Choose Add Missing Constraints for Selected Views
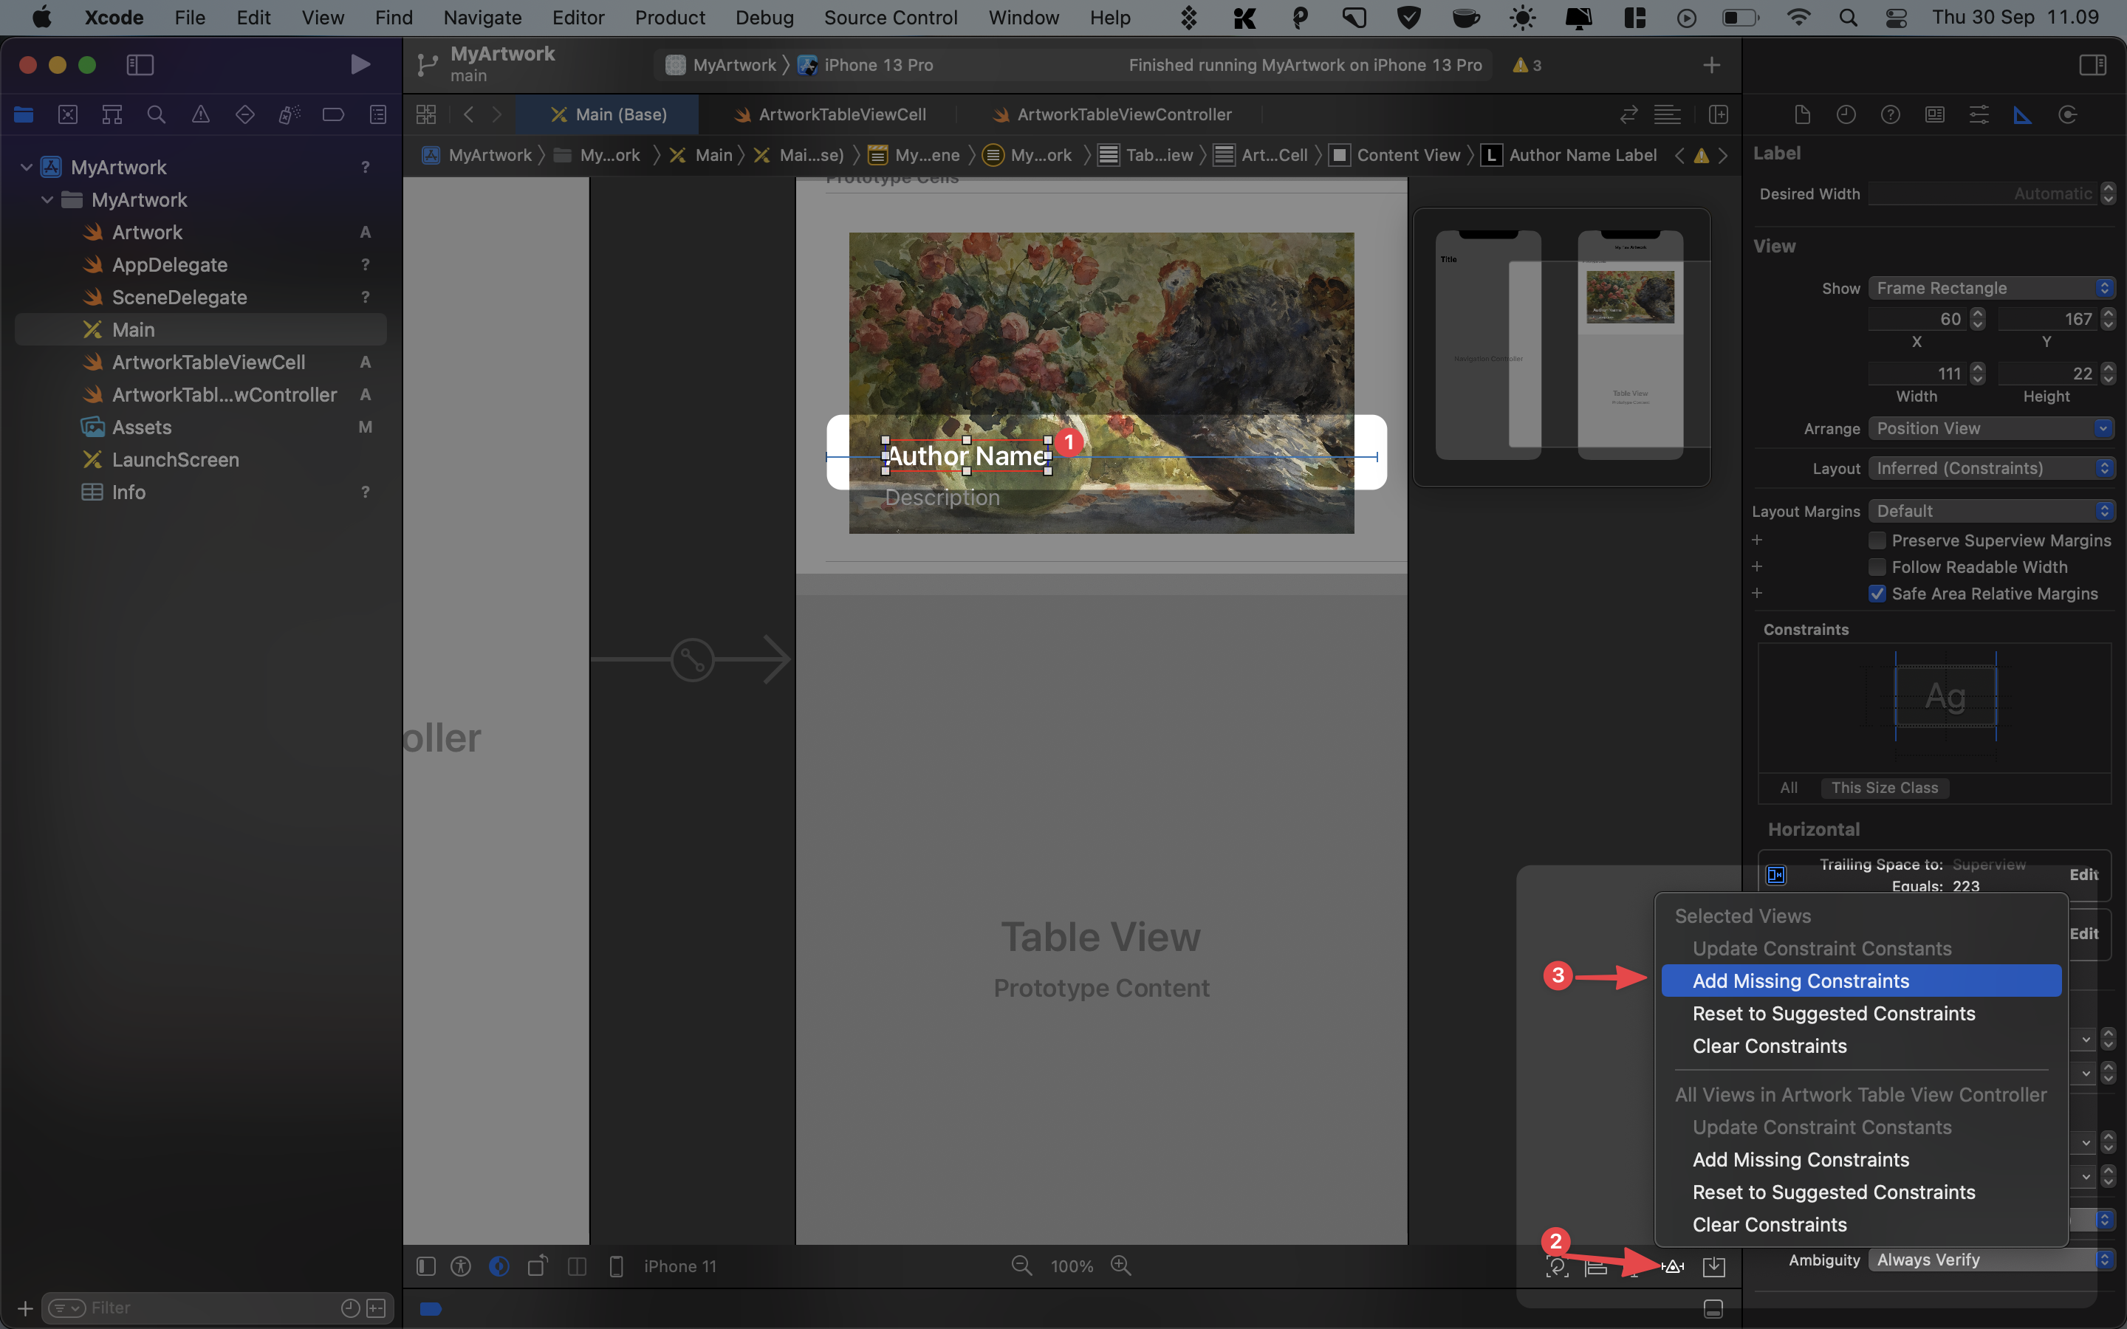 click(x=1860, y=981)
